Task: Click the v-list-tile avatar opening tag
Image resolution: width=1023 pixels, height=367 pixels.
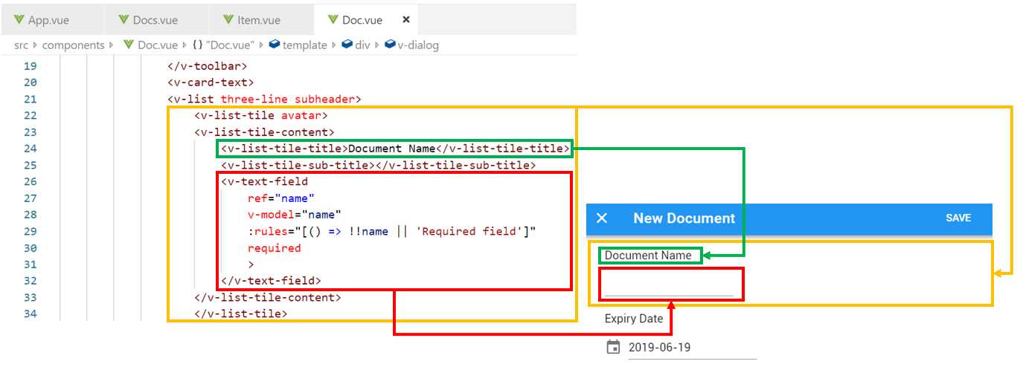Action: 261,115
